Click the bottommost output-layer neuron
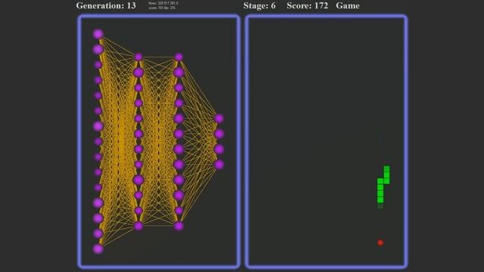This screenshot has height=272, width=484. click(219, 165)
